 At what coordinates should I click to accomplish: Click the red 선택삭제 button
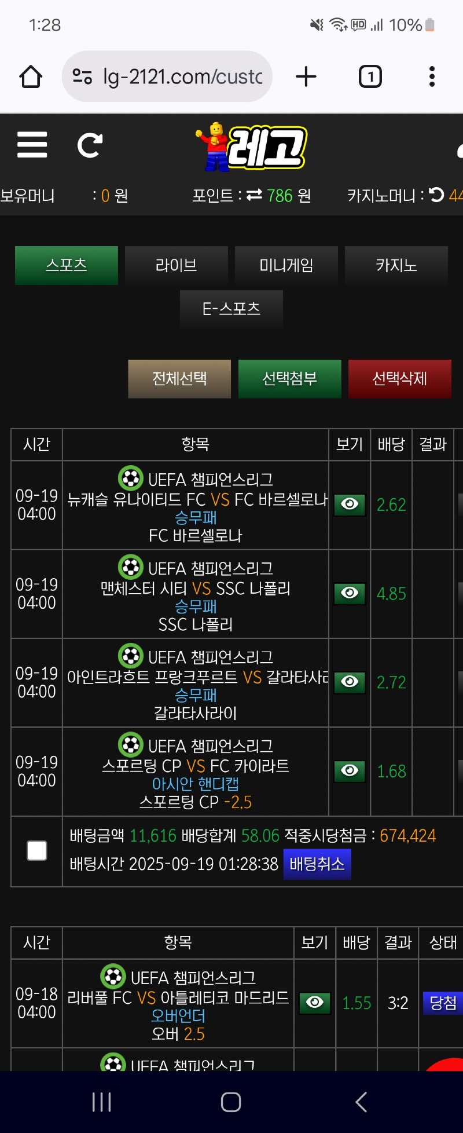point(400,379)
